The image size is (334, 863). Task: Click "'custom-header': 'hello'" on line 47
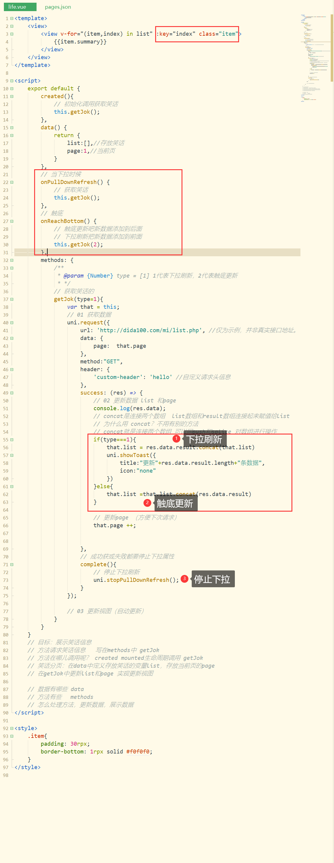pos(133,377)
